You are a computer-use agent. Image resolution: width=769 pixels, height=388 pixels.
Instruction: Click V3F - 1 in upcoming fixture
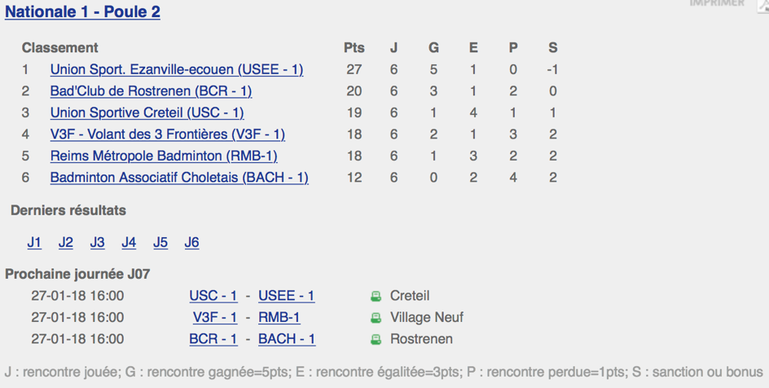point(215,317)
